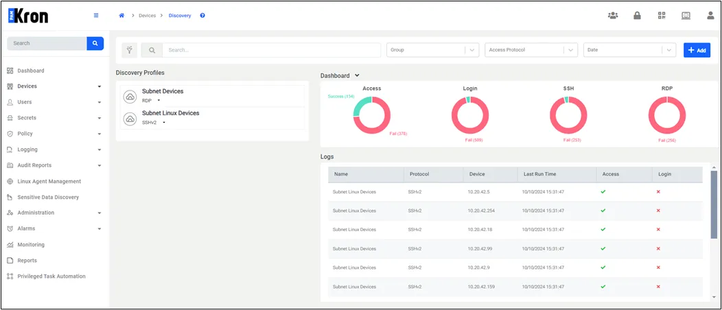Click the Subnet Linux Devices cloud icon
Image resolution: width=722 pixels, height=310 pixels.
(x=130, y=118)
